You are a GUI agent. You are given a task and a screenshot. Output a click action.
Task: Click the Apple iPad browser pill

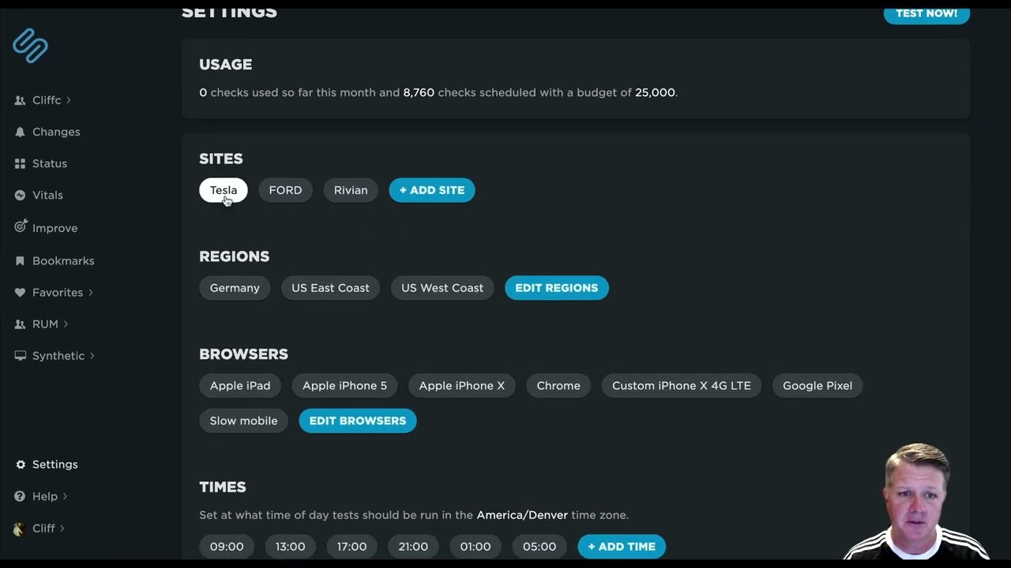240,386
